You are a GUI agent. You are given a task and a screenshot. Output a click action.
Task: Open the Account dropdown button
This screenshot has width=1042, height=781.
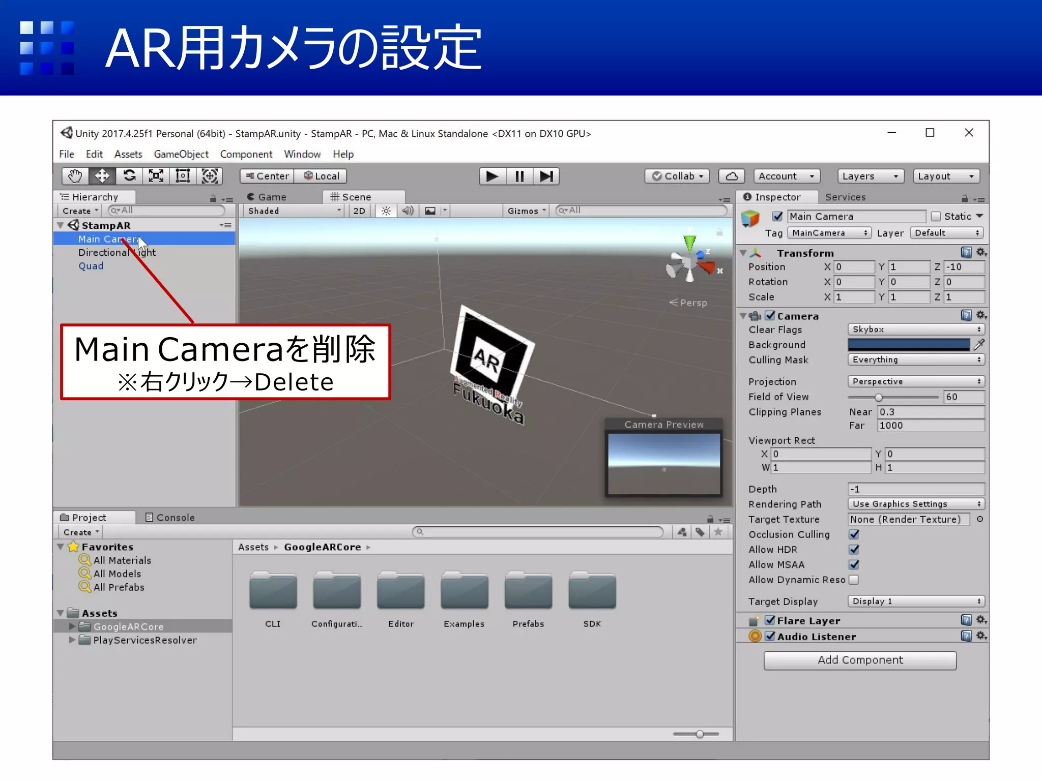pos(787,176)
